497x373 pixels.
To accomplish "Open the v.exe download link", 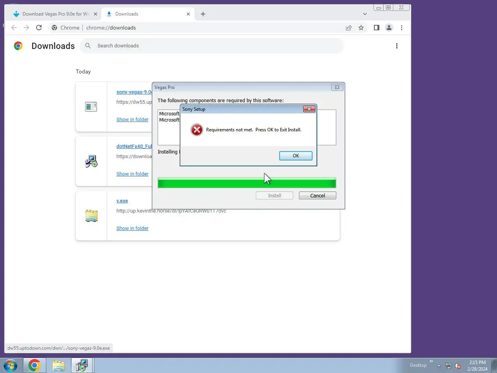I will [122, 201].
